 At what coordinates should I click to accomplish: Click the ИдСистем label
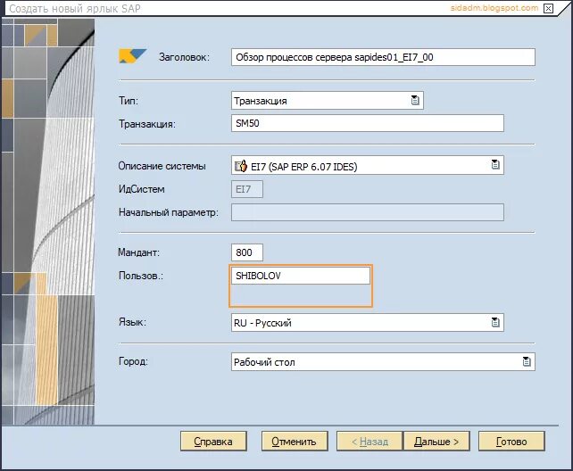(141, 189)
